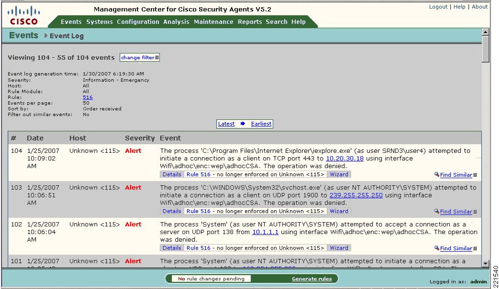Open IP address 10.1.1.1 link
499x289 pixels.
click(x=265, y=232)
